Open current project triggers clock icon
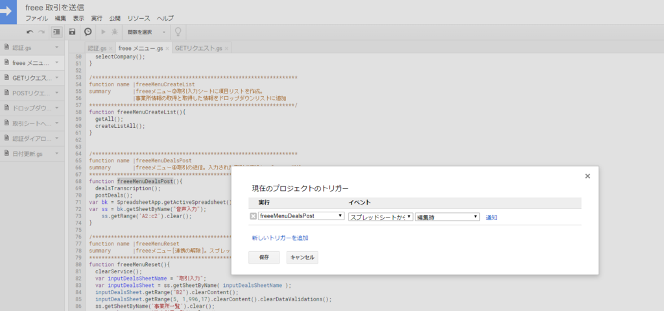This screenshot has width=664, height=311. coord(88,32)
